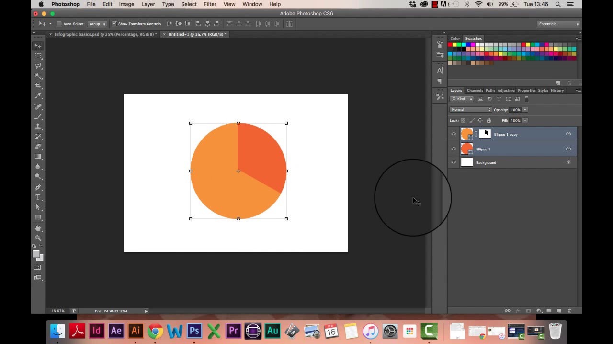613x344 pixels.
Task: Pick the pure red swatch in Swatches
Action: (x=450, y=45)
